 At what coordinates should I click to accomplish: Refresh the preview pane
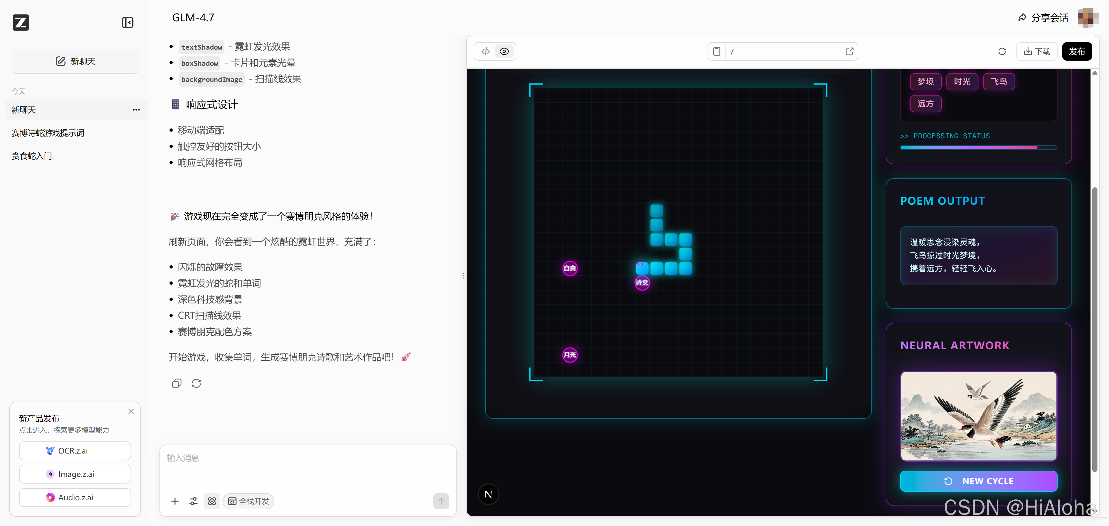(1002, 52)
